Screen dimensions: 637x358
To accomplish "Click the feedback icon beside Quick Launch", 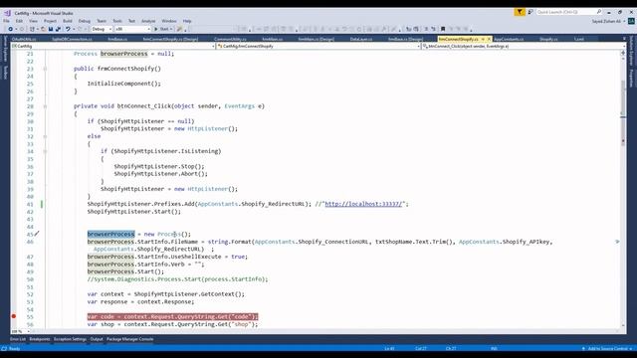I will [x=531, y=12].
